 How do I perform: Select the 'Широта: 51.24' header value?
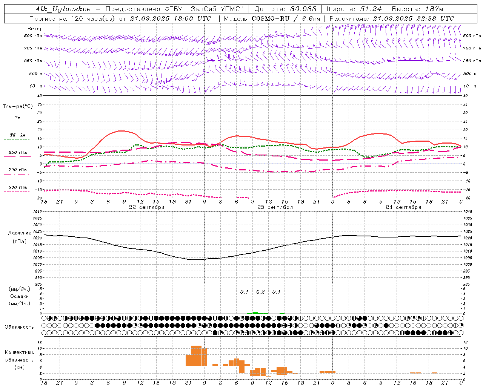coord(354,9)
